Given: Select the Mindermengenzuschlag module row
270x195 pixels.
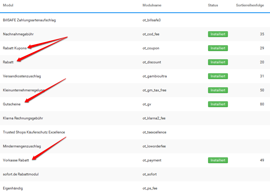Looking at the screenshot, I should [x=22, y=146].
